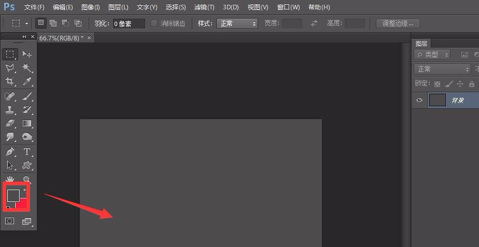Toggle Quick Mask mode
Screen dimensions: 479x247
click(x=10, y=221)
